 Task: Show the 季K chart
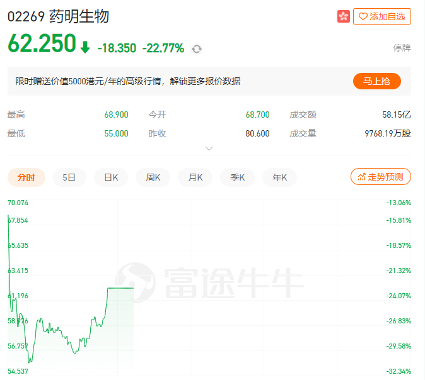pos(238,177)
